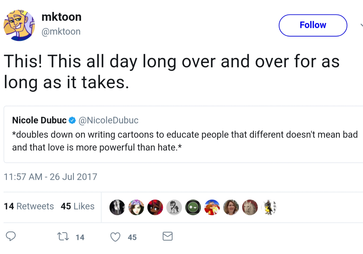This screenshot has width=363, height=254.
Task: Retweet using the arrows icon
Action: point(63,237)
